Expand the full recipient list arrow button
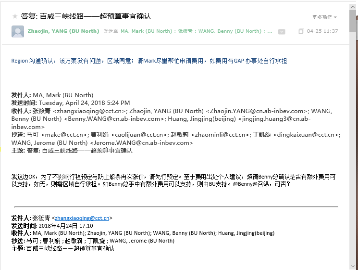 click(282, 32)
